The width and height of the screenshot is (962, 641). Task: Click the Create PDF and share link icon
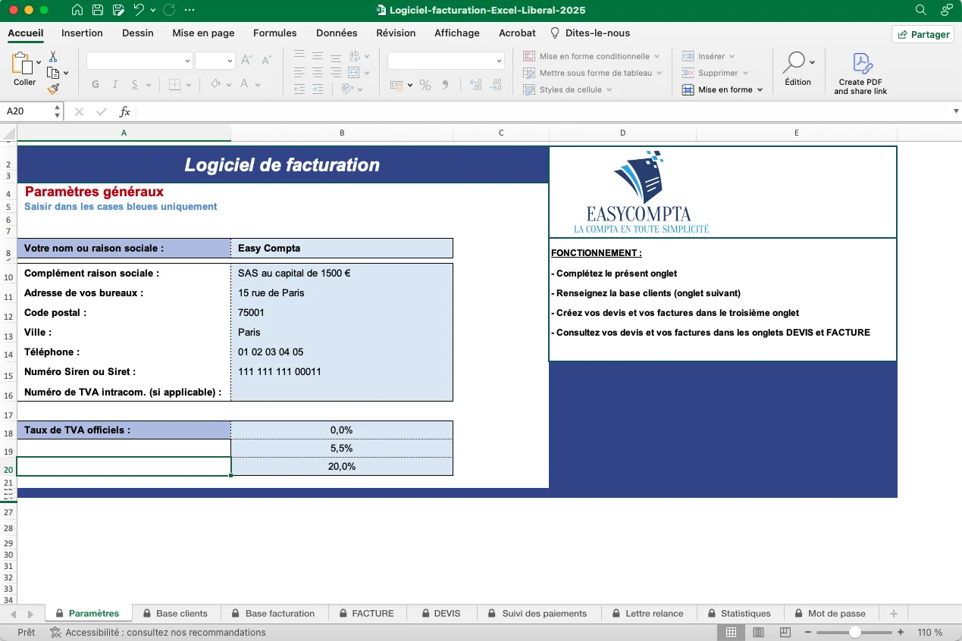click(x=860, y=73)
